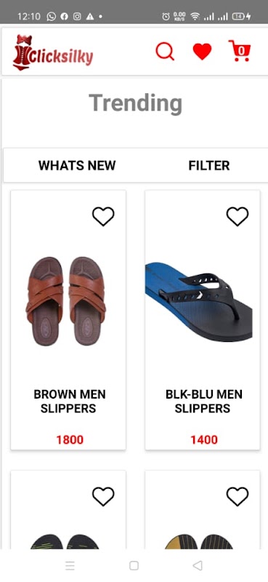Open the search magnifier icon
The width and height of the screenshot is (268, 582).
(165, 51)
